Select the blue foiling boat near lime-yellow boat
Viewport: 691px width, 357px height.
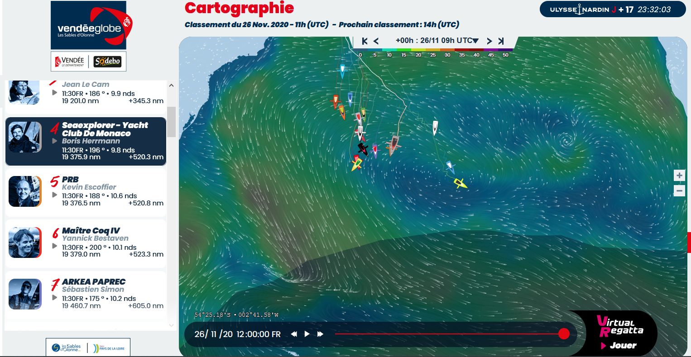450,167
